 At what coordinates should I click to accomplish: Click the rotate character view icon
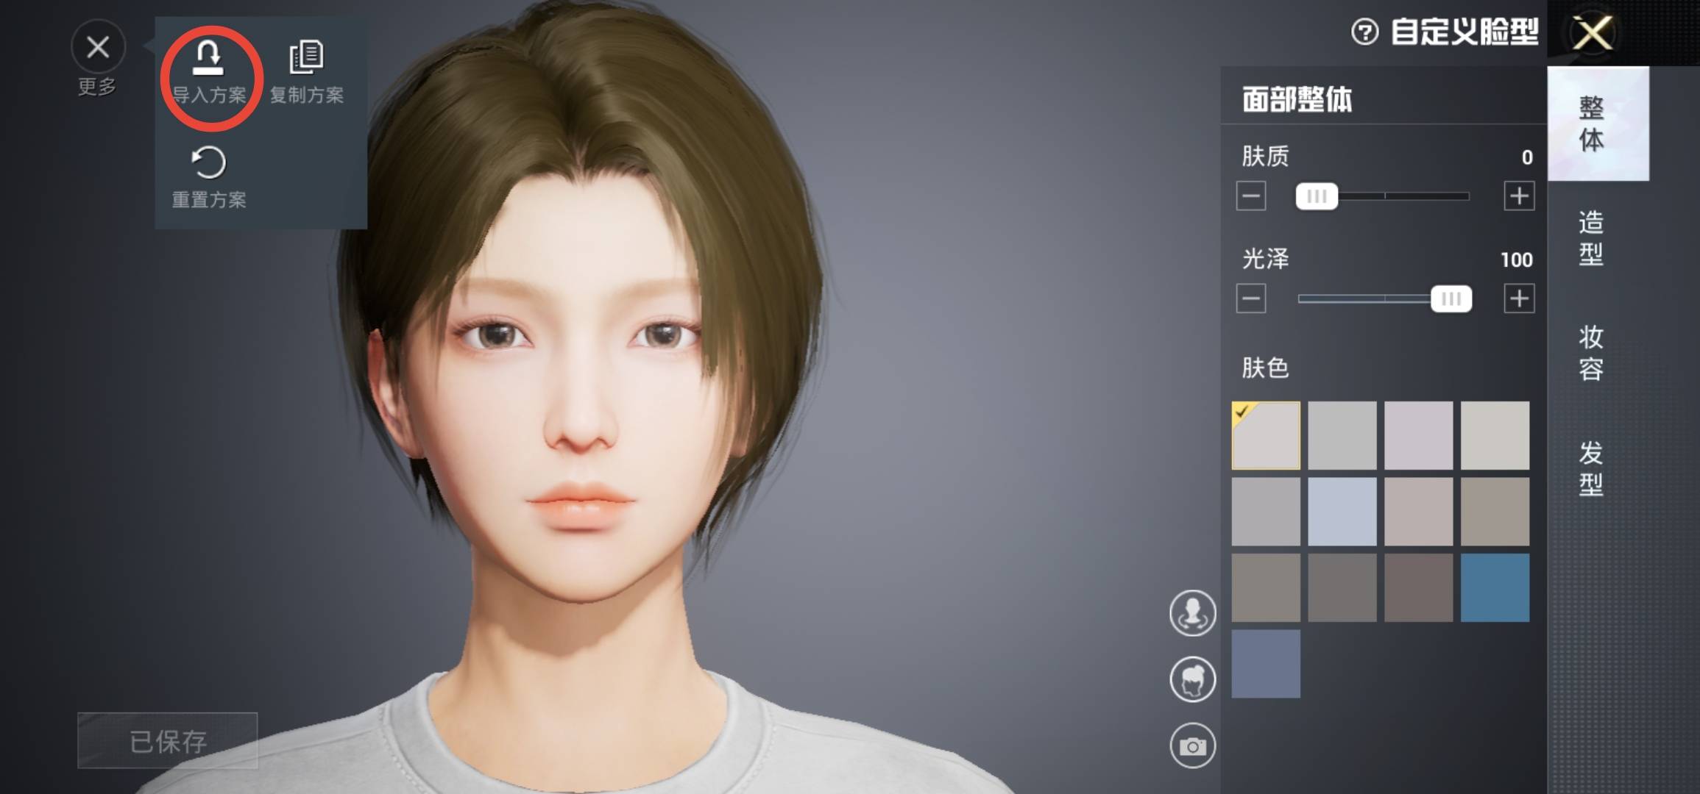(x=1192, y=612)
